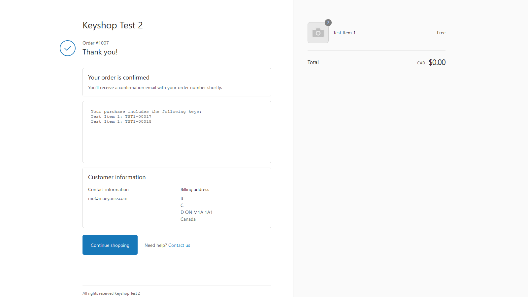Click the postal code line D ON M1A 1A1
The width and height of the screenshot is (528, 297).
pos(196,212)
